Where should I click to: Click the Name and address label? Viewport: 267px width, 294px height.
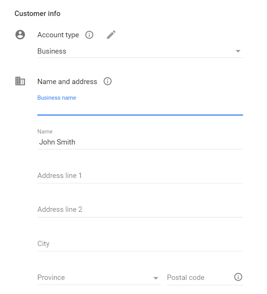pyautogui.click(x=67, y=81)
